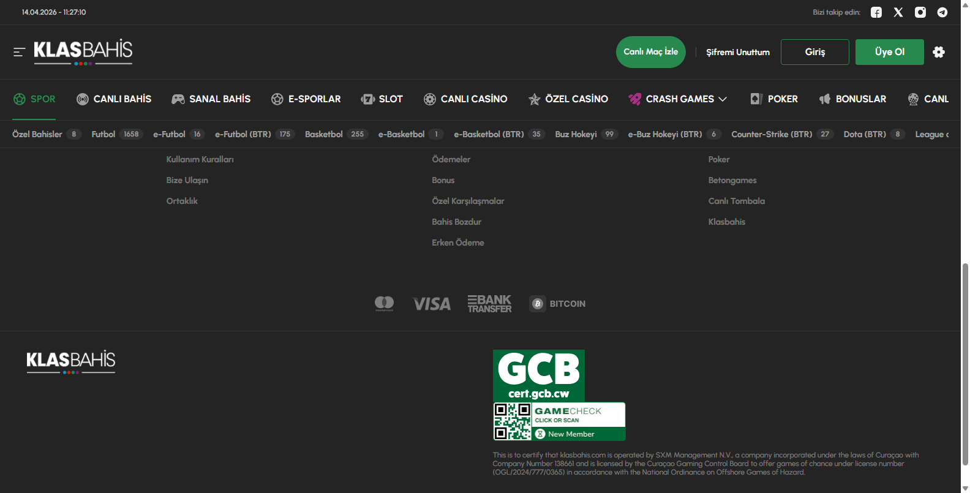This screenshot has width=970, height=493.
Task: Click the vertical page scrollbar thumb
Action: point(965,364)
